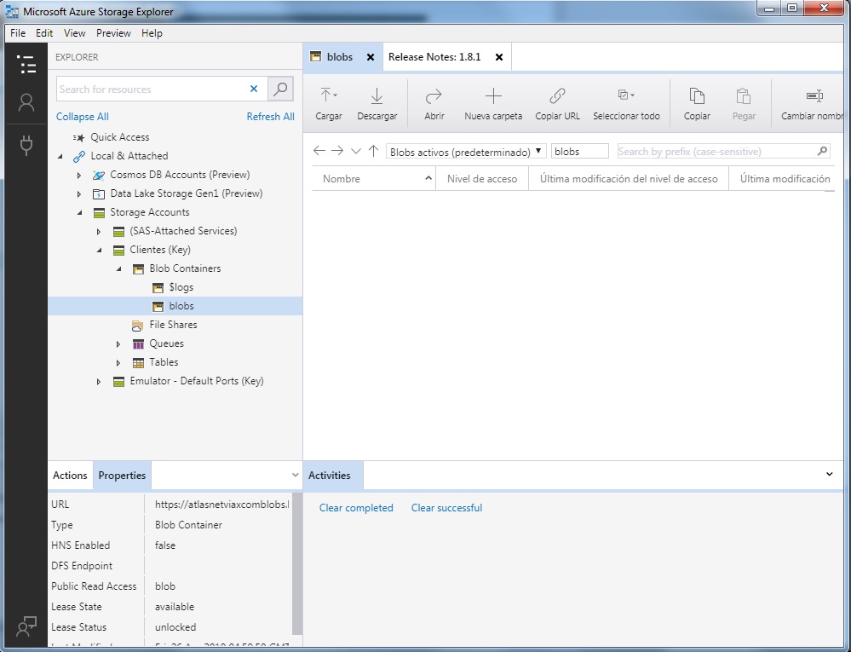The height and width of the screenshot is (652, 851).
Task: Go up one level with up arrow
Action: click(x=373, y=151)
